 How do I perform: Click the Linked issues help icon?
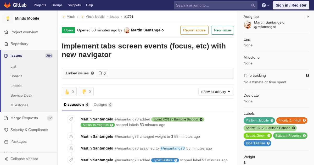coord(92,73)
